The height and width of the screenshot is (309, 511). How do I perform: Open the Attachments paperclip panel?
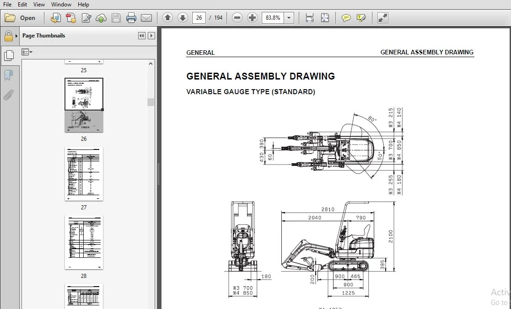9,95
